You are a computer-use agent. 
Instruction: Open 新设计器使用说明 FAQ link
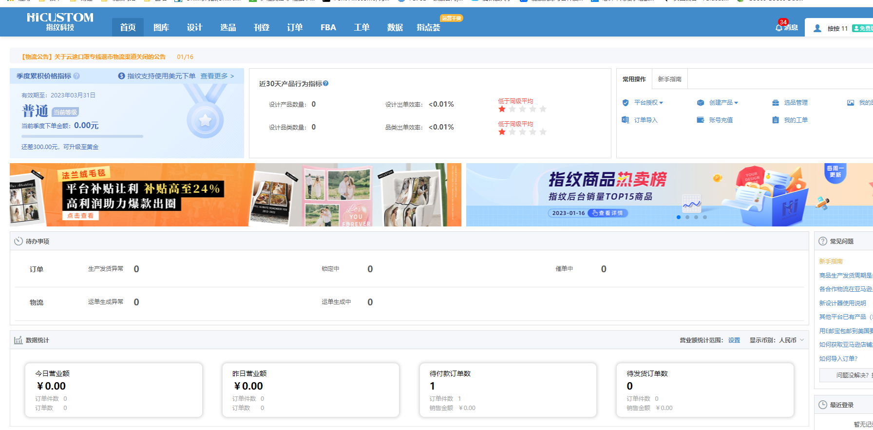point(842,303)
